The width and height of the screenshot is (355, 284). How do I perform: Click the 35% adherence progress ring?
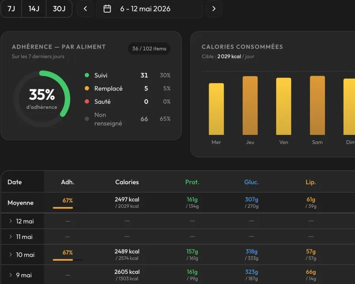[x=42, y=99]
